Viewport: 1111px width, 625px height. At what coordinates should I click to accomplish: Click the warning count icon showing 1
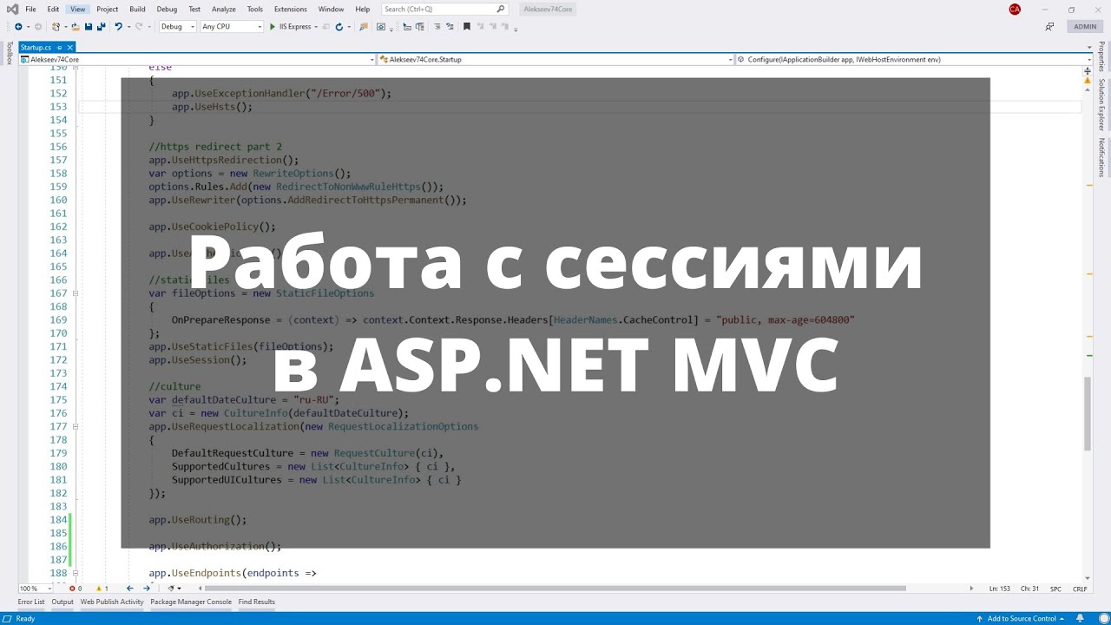[x=101, y=589]
